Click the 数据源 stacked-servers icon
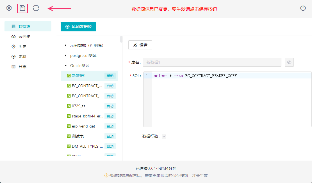The width and height of the screenshot is (312, 183). 13,26
